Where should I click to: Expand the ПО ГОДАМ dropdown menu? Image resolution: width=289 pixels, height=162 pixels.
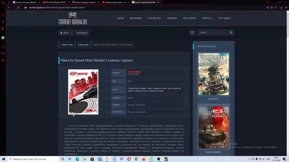225,18
